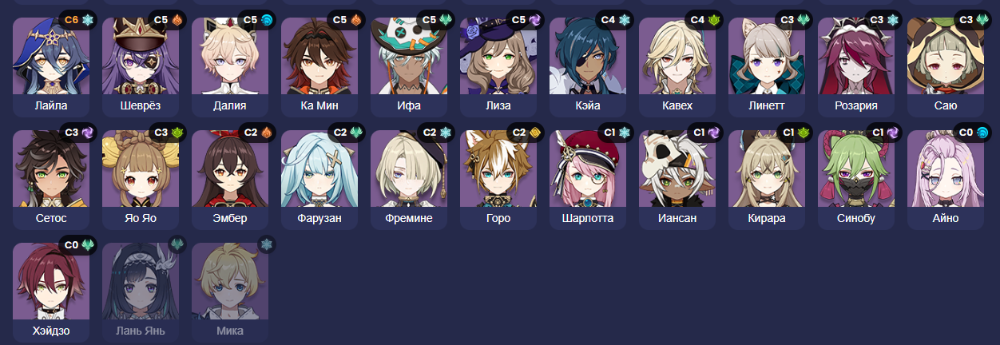Click the C0 hydro badge on Айно
1000x345 pixels.
(973, 131)
